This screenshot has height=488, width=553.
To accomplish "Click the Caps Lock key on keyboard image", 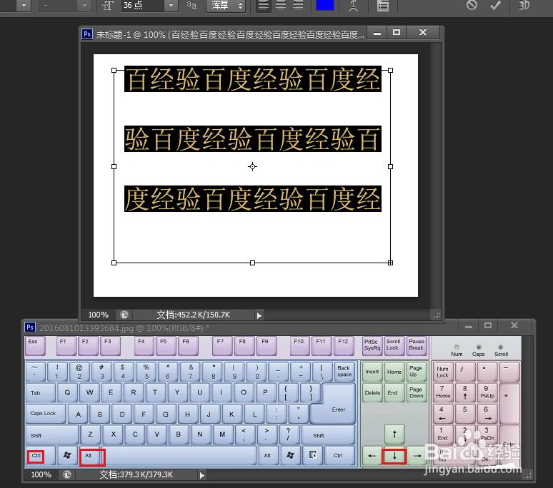I will click(45, 413).
